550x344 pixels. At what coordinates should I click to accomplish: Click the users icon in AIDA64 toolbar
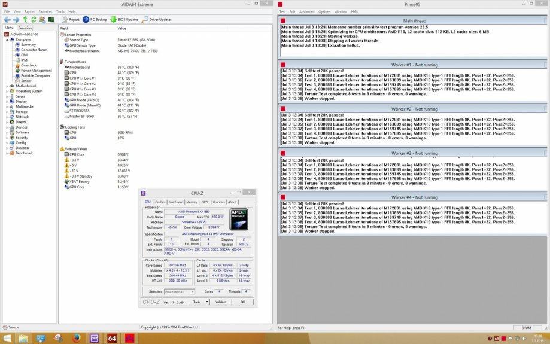[x=42, y=20]
